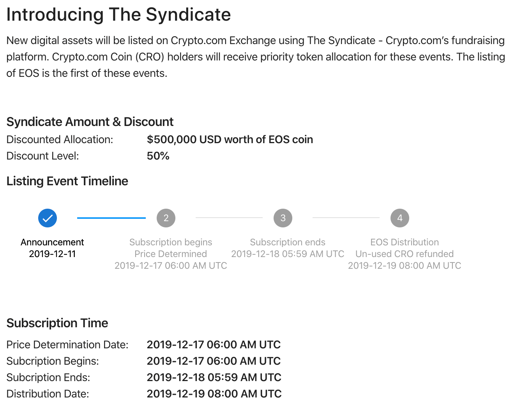The height and width of the screenshot is (408, 516).
Task: Click the Distribution Date value
Action: tap(214, 394)
